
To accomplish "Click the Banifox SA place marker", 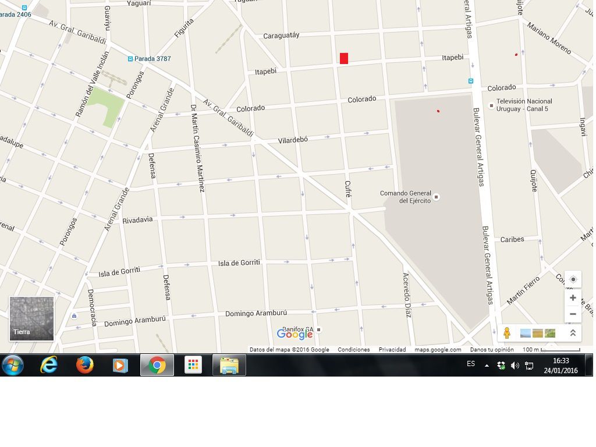I will pos(319,329).
